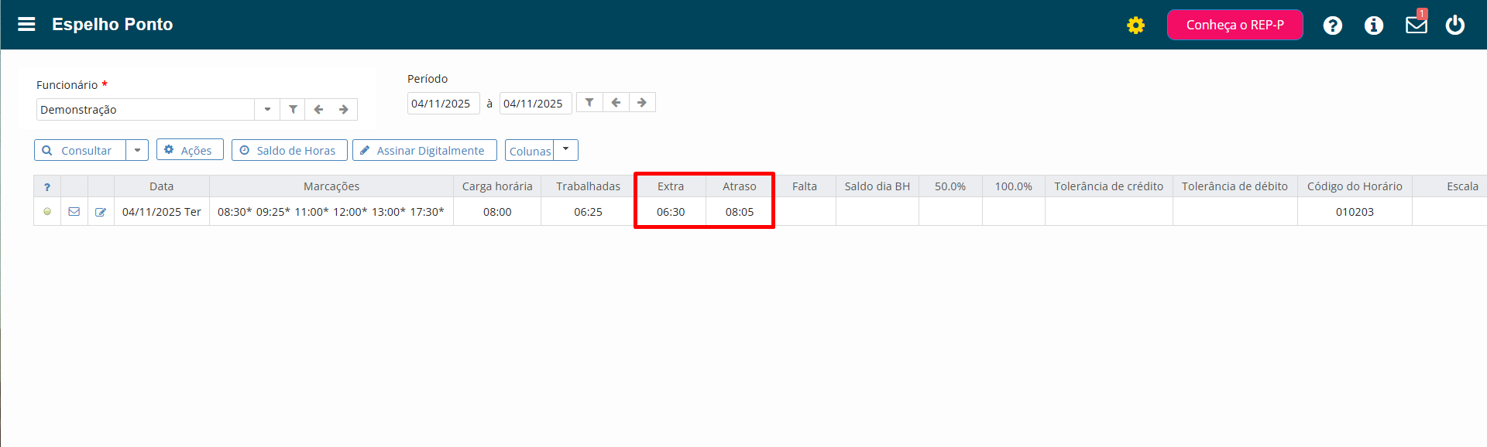
Task: Click the Funcionário filter funnel icon
Action: [x=293, y=109]
